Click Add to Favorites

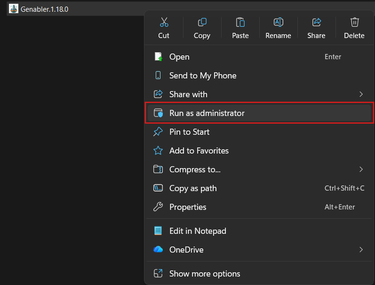199,151
